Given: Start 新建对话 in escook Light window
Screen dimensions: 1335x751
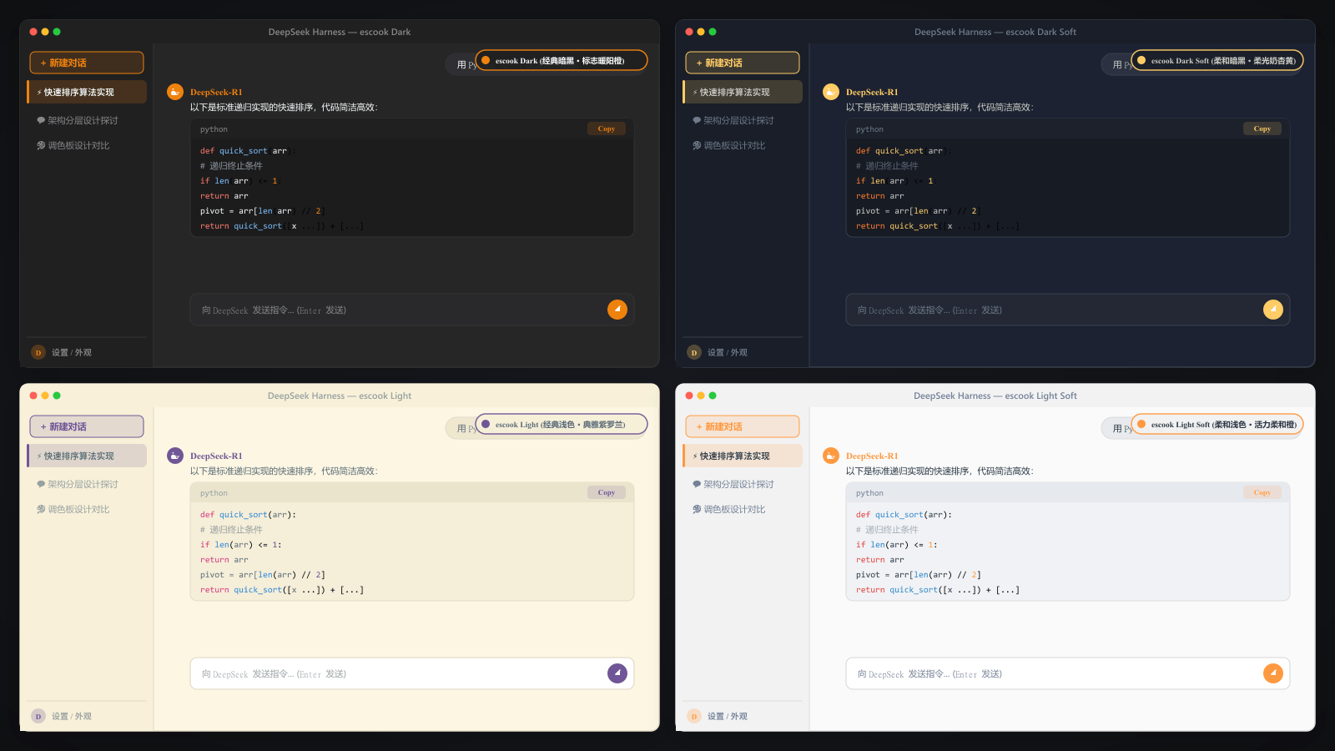Looking at the screenshot, I should point(87,426).
